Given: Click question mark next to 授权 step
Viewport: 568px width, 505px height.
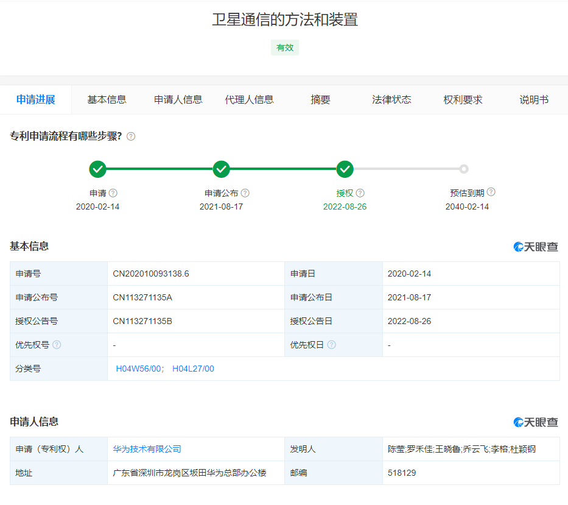Looking at the screenshot, I should point(360,193).
